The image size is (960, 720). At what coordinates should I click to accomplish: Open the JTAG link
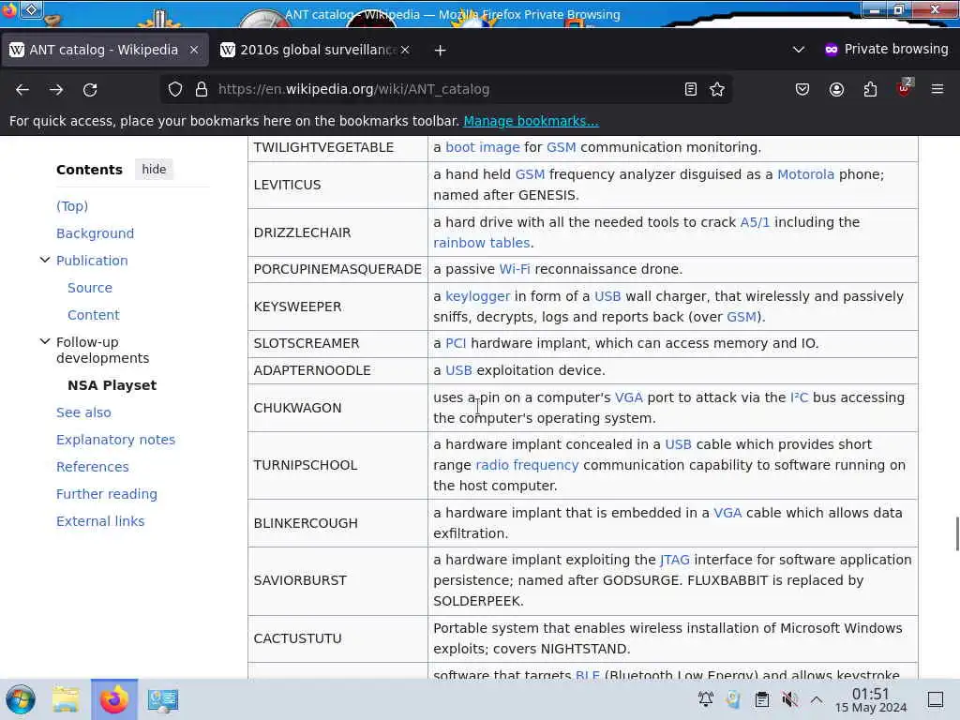674,560
